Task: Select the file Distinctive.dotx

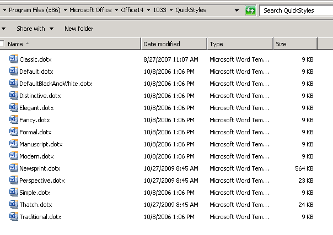Action: pos(40,96)
